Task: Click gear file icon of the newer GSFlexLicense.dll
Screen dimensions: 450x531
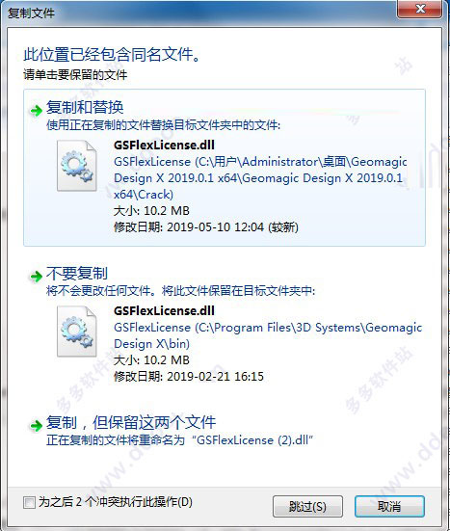Action: [x=77, y=166]
